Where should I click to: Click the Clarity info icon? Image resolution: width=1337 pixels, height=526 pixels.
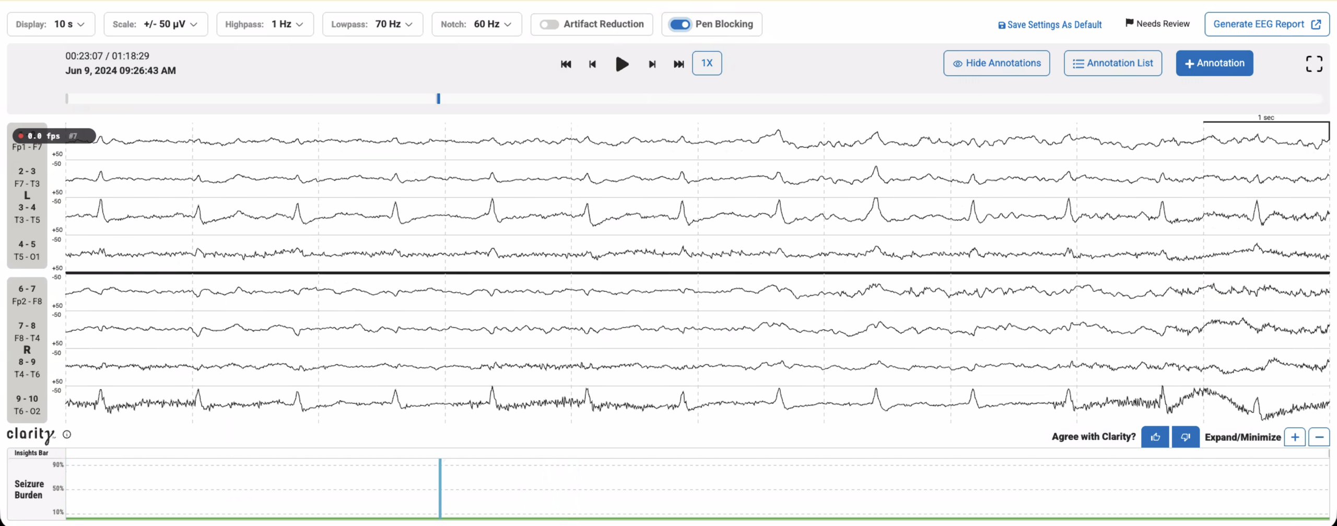pyautogui.click(x=67, y=434)
